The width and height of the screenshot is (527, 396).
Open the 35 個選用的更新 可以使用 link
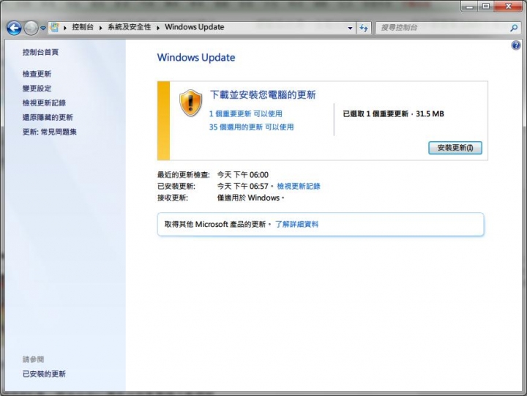[251, 127]
